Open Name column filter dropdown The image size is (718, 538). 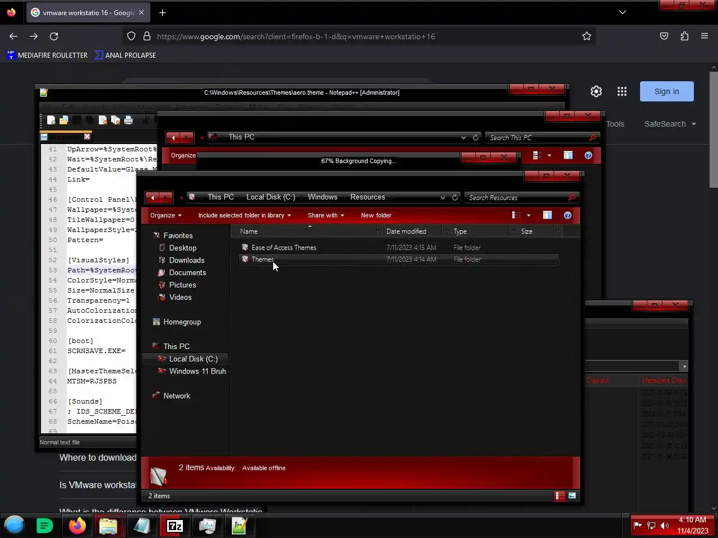click(378, 231)
